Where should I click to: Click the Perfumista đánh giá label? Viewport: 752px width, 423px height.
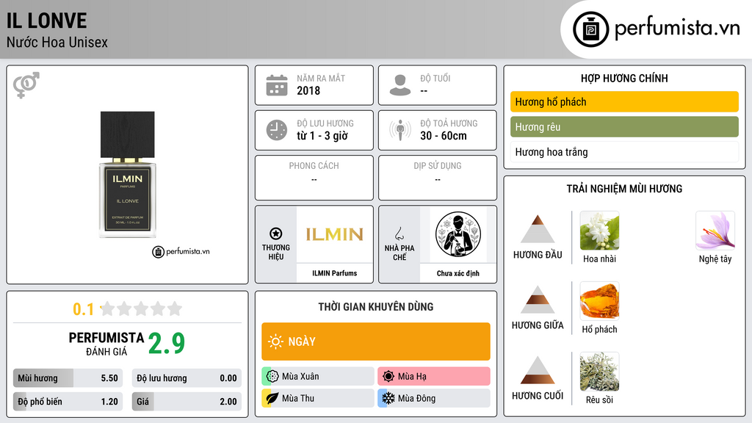point(106,344)
